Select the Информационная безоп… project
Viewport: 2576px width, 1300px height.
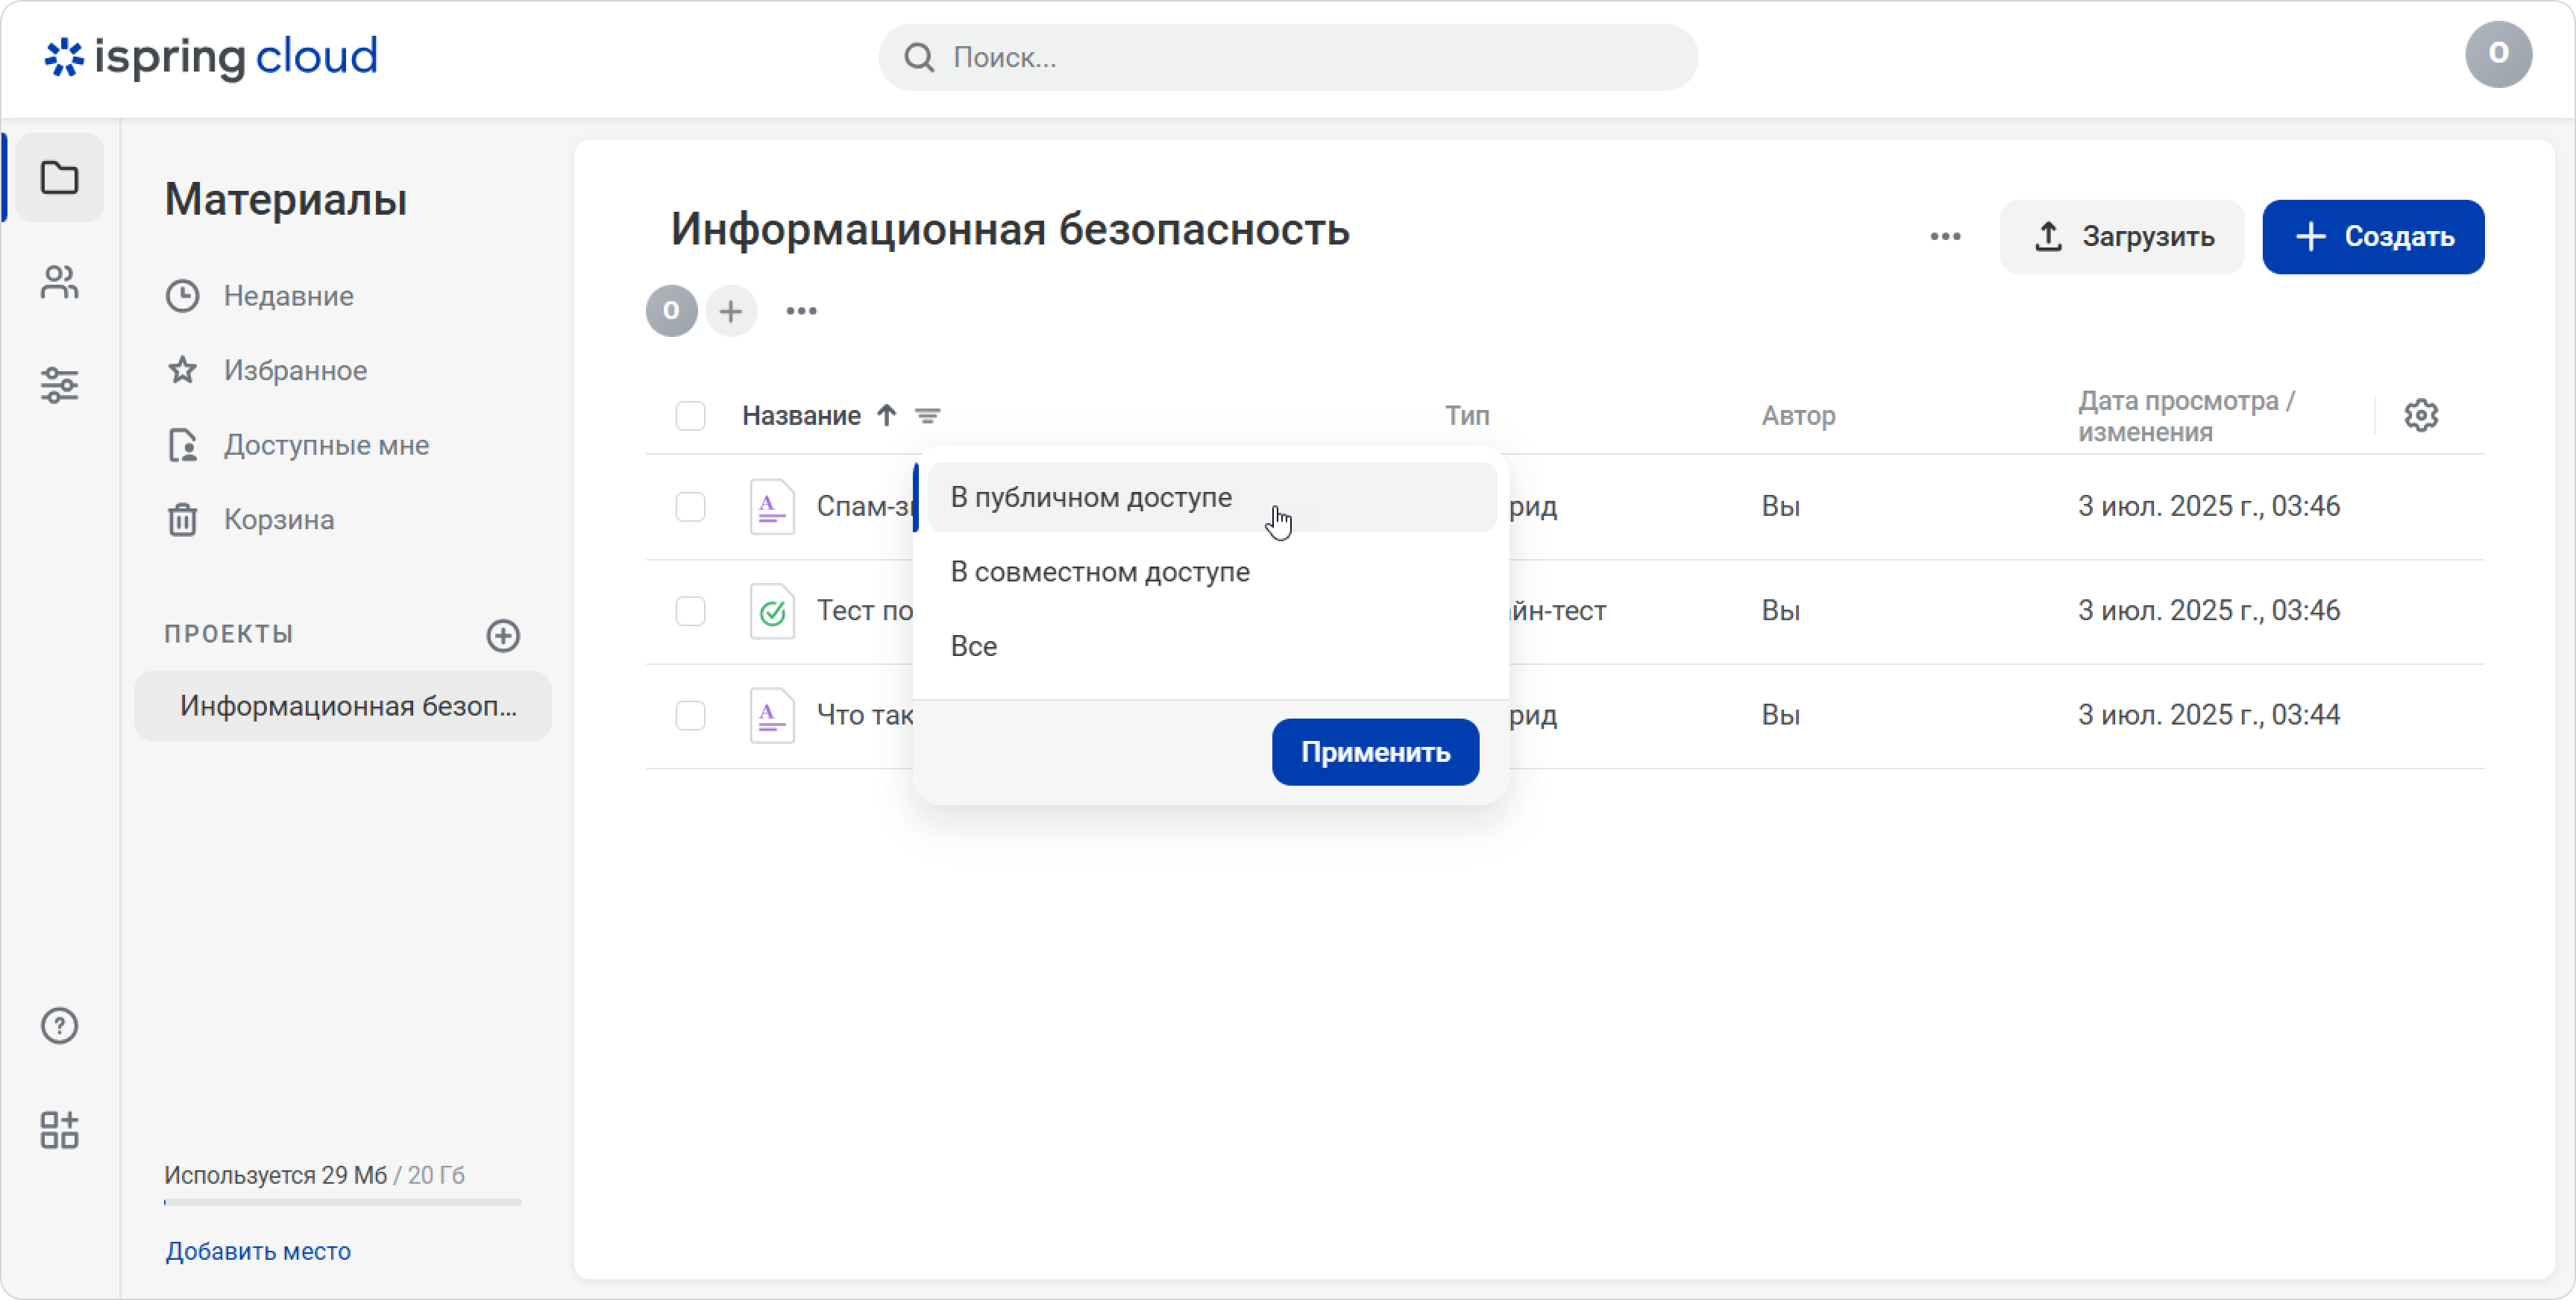343,705
